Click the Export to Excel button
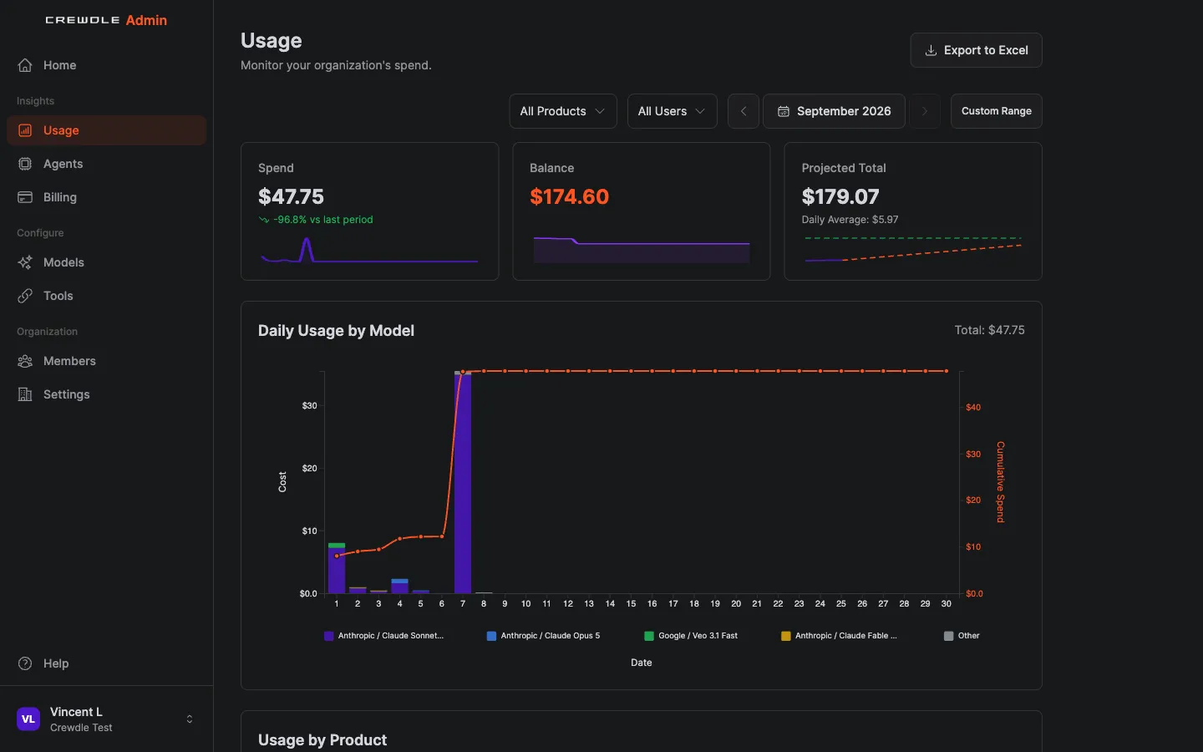 (976, 50)
